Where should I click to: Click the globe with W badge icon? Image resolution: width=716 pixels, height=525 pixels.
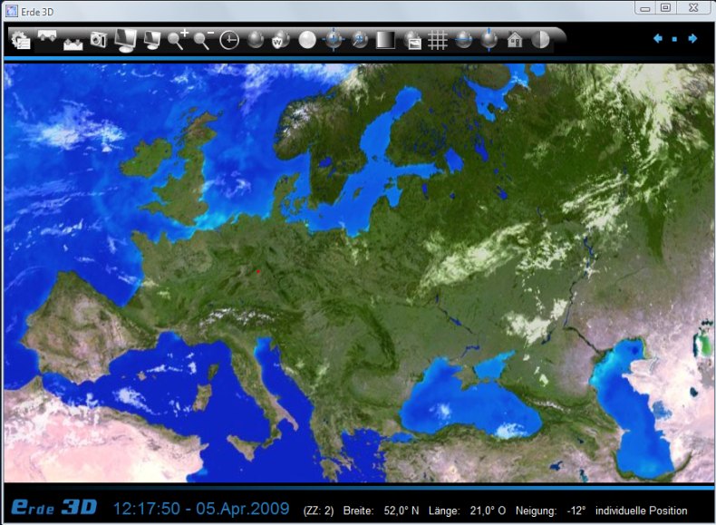(281, 40)
